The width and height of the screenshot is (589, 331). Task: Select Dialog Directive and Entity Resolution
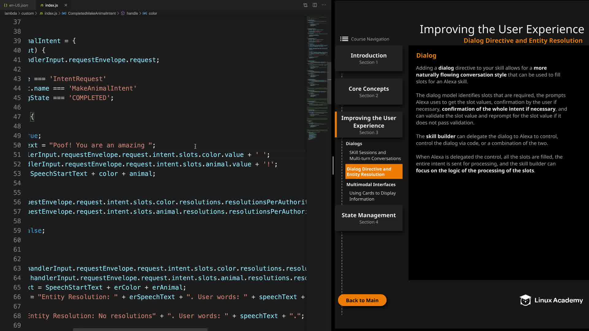point(373,172)
